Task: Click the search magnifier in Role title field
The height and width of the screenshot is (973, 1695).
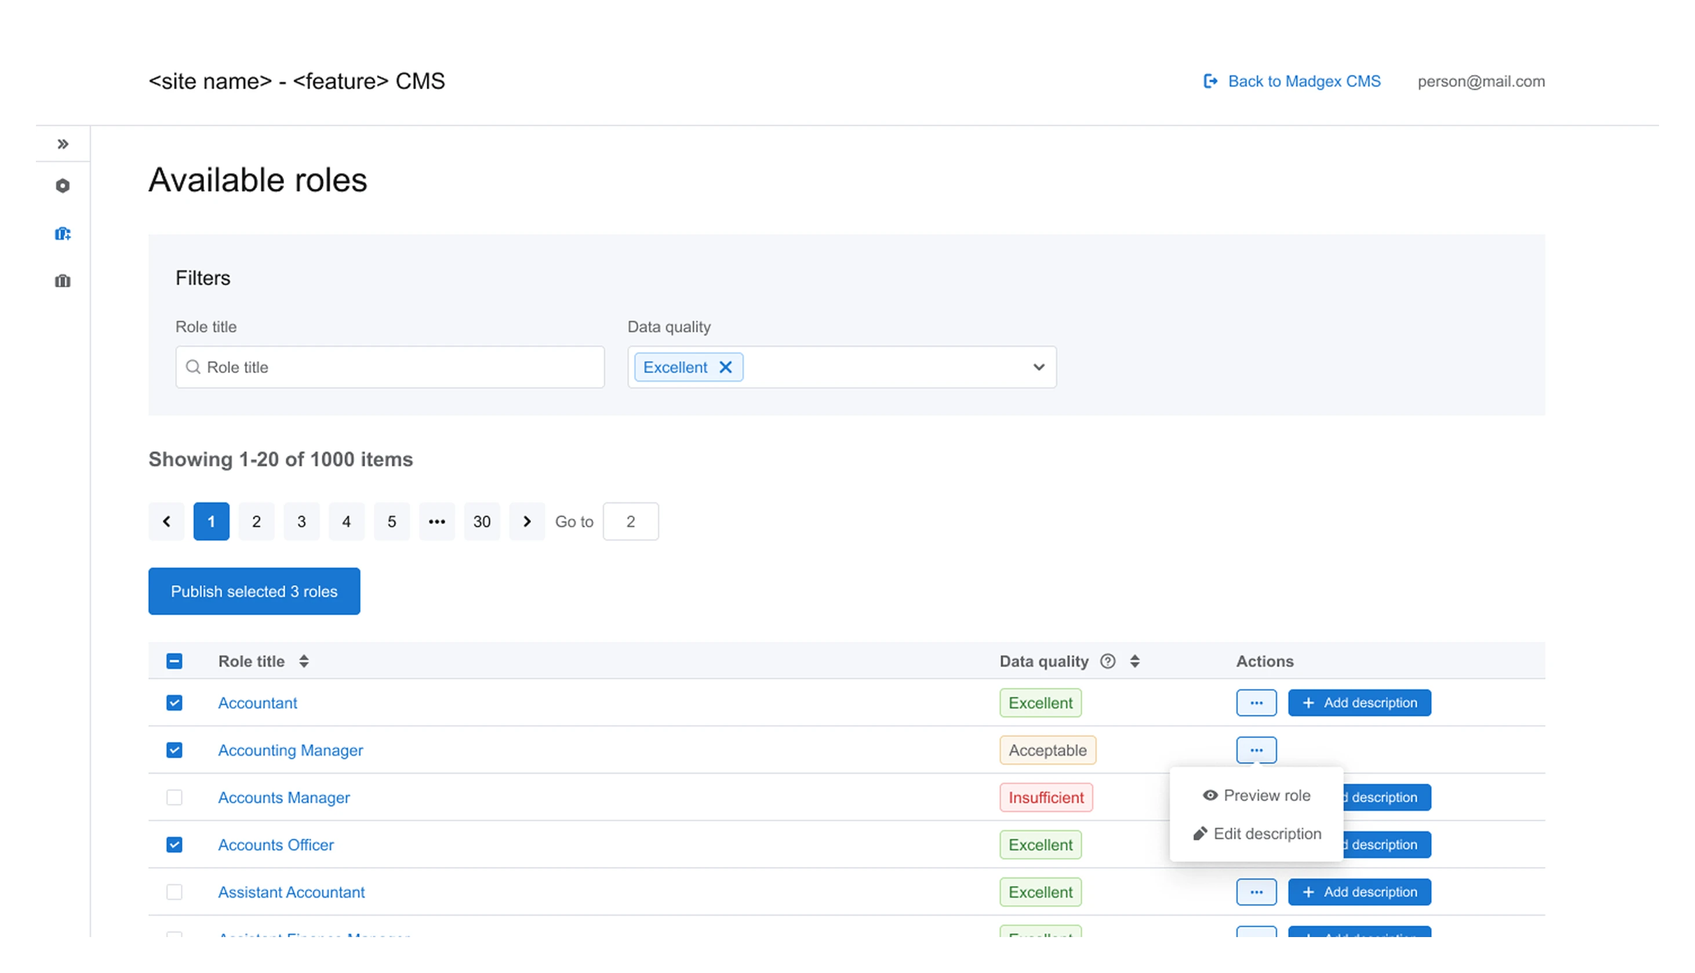Action: coord(193,367)
